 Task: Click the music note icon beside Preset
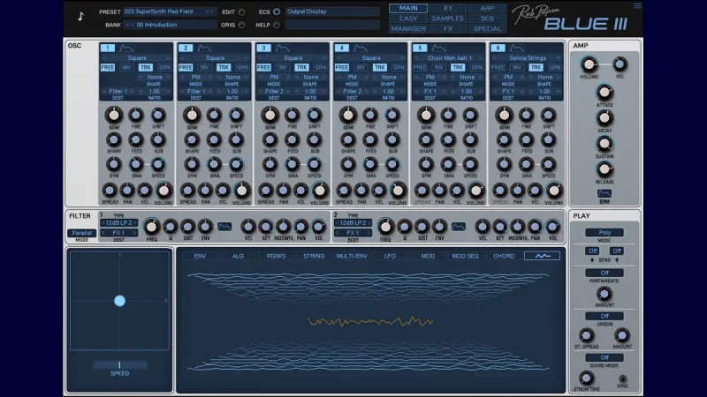(x=81, y=16)
